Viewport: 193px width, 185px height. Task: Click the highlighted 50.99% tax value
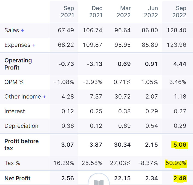pos(176,163)
